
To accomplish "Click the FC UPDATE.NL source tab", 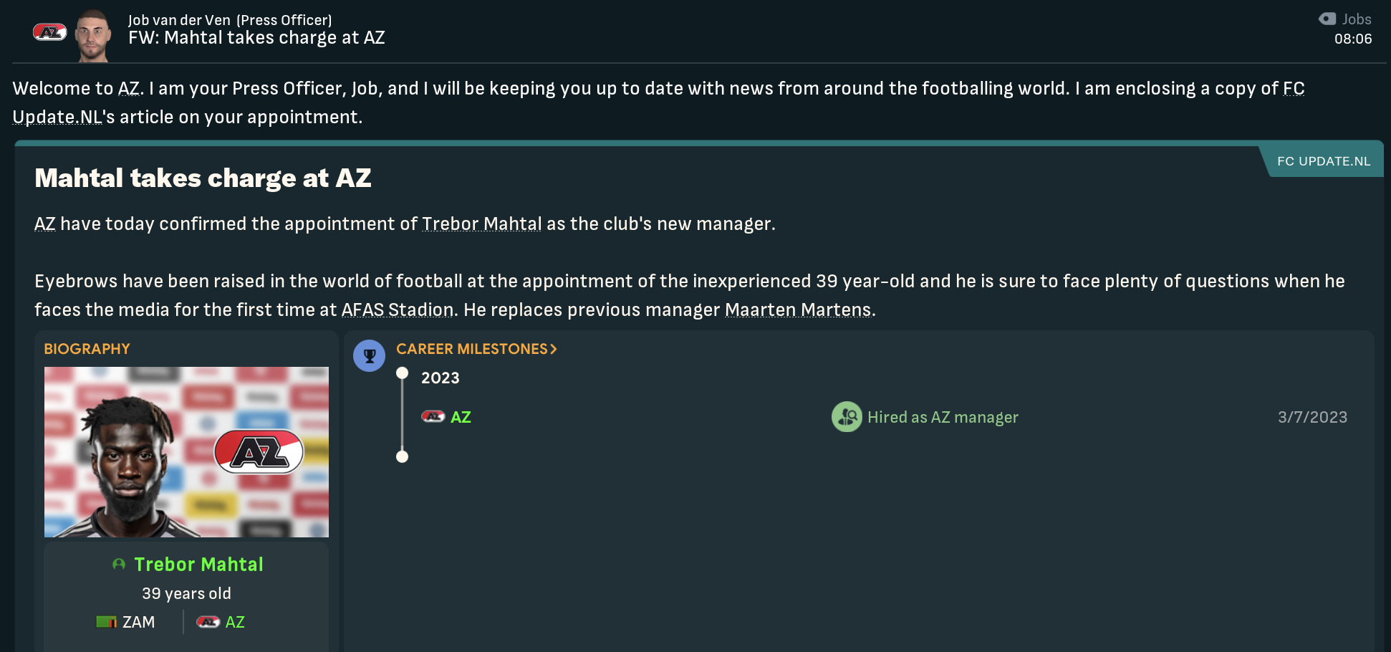I will click(x=1324, y=161).
